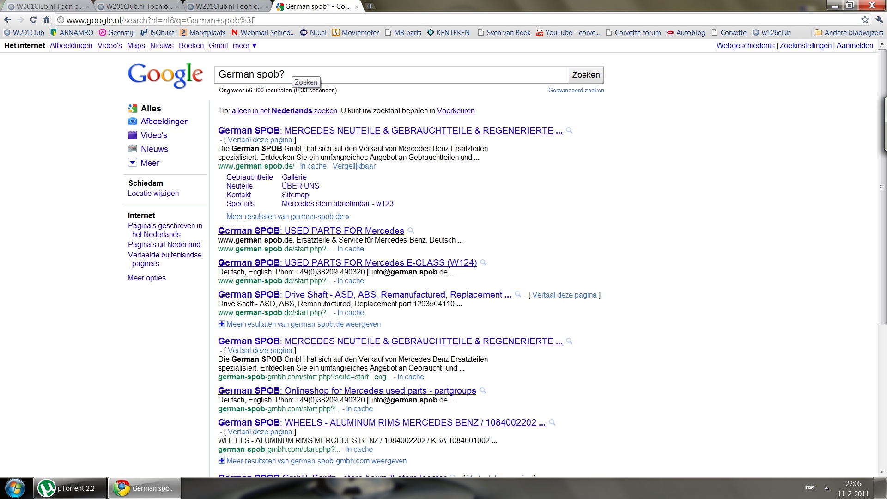Open the Geenstijl bookmark

[117, 32]
